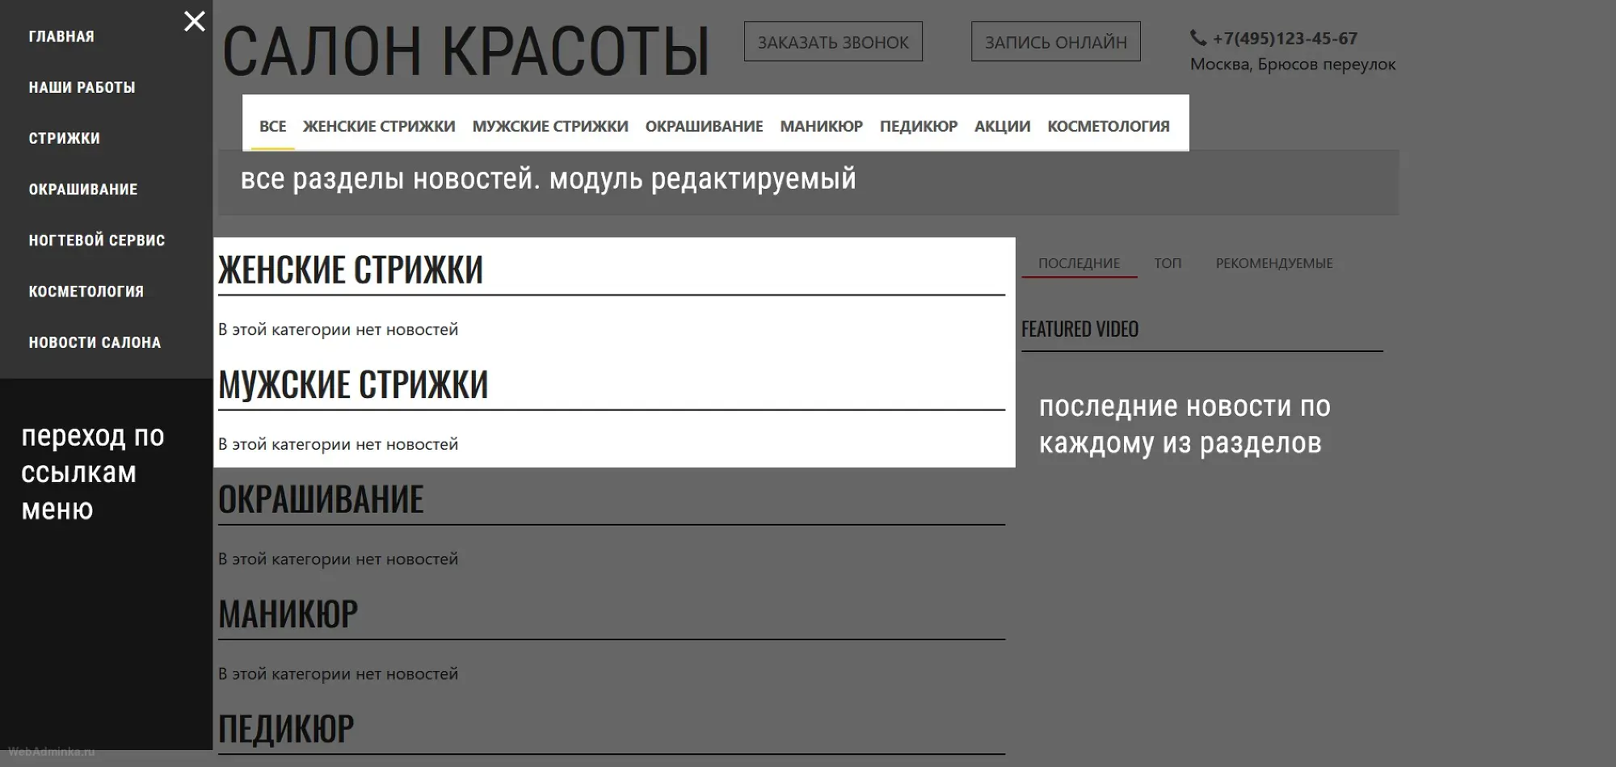
Task: Select the Все category tab
Action: (272, 126)
